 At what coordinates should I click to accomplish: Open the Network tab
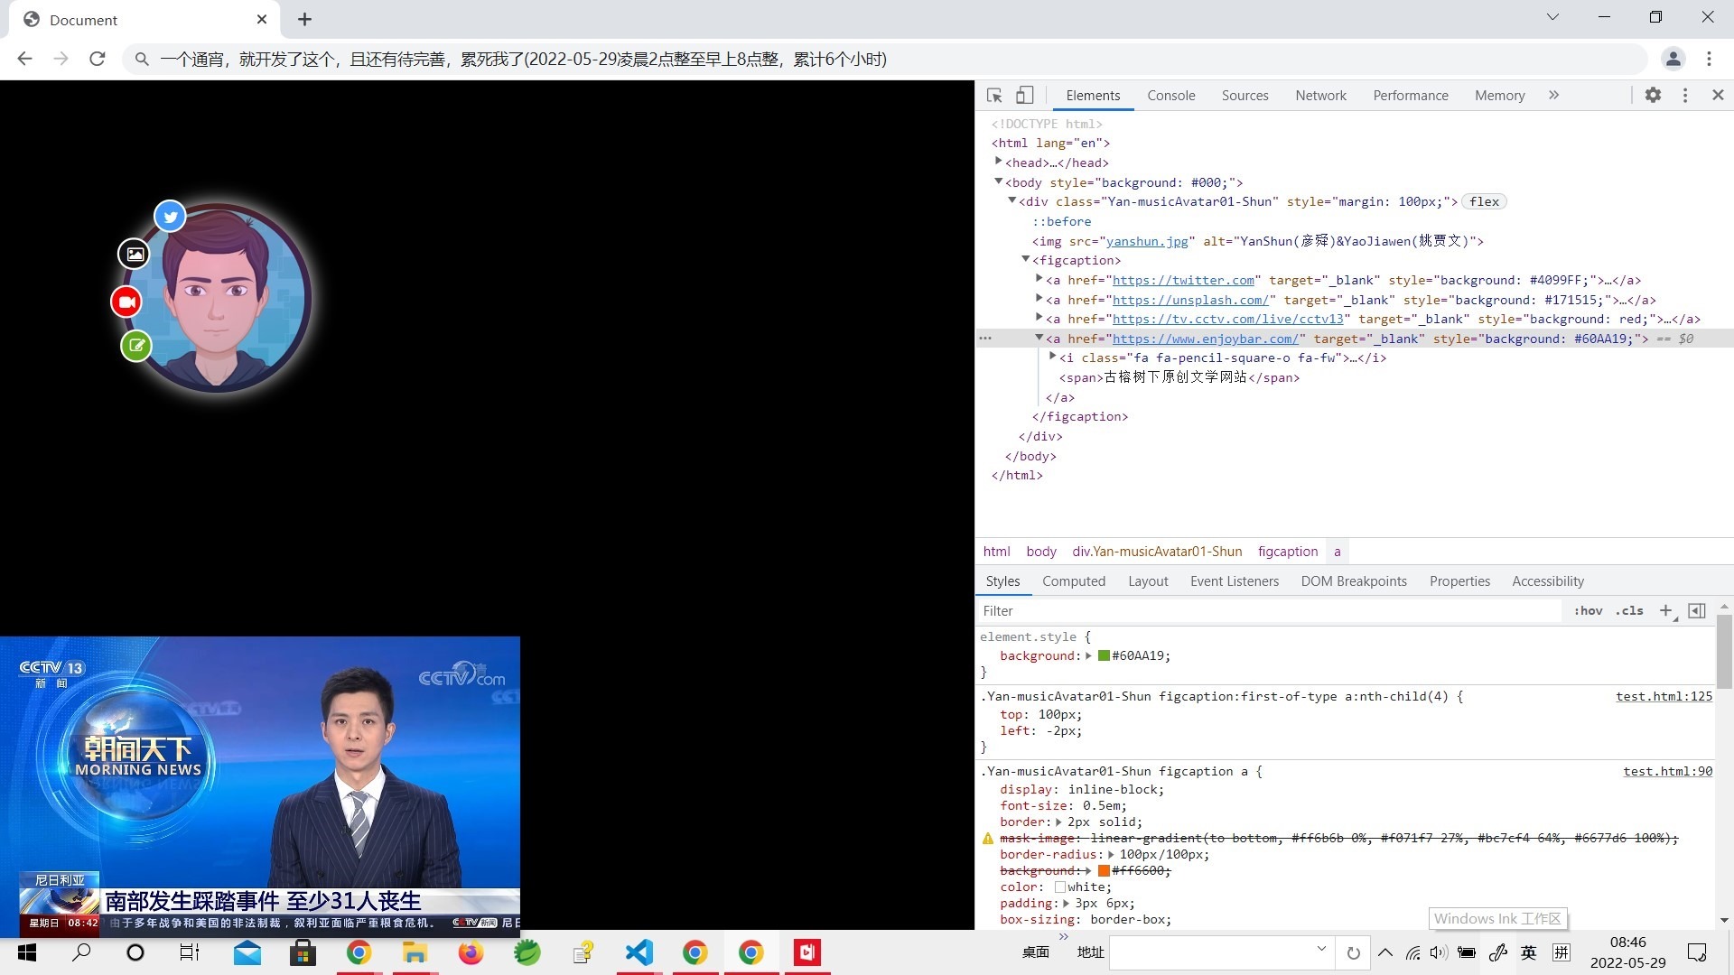[1320, 95]
